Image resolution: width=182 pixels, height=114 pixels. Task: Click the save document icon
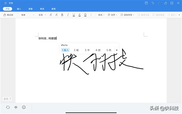point(146,3)
